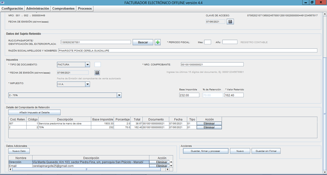Click the Buscar button
Viewport: 327px width, 175px height.
pyautogui.click(x=143, y=42)
